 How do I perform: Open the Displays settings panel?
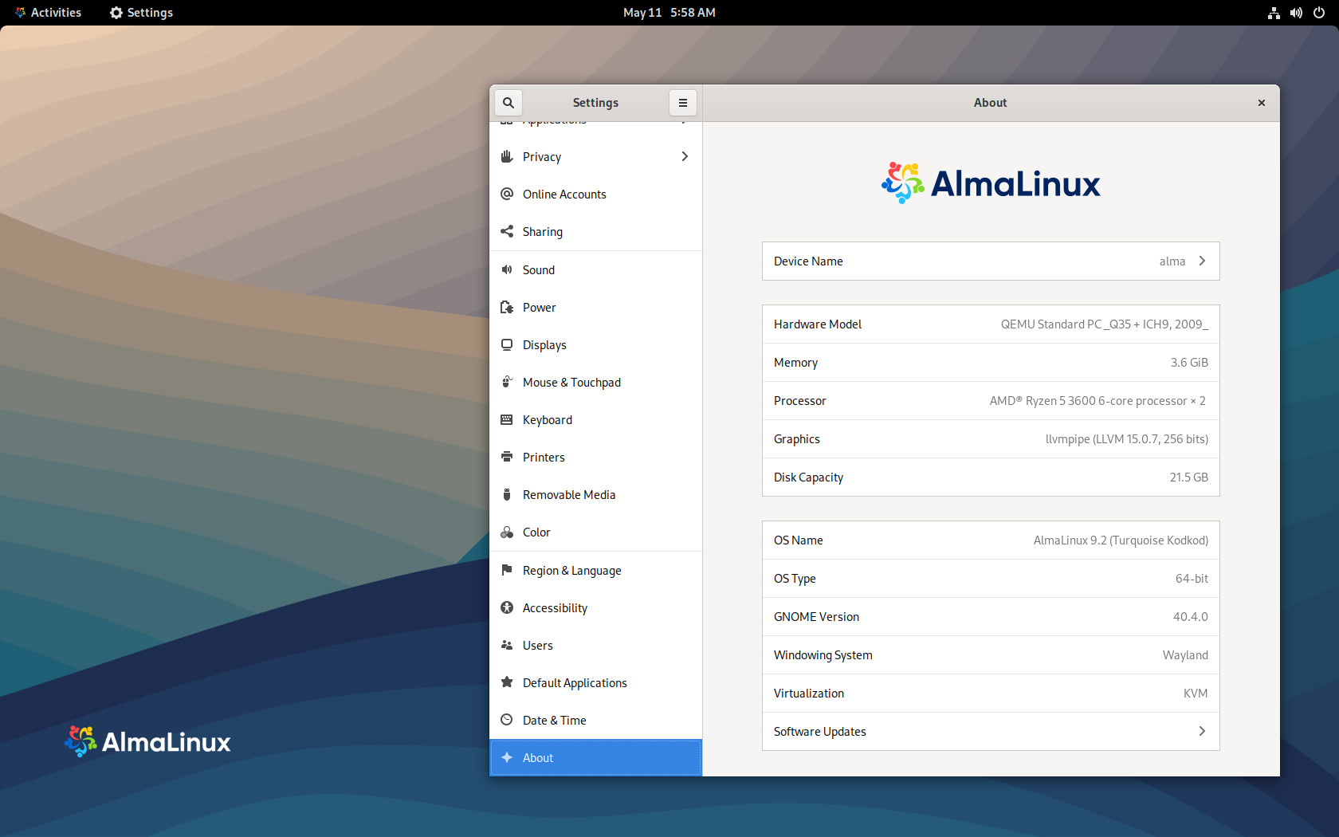(x=595, y=345)
